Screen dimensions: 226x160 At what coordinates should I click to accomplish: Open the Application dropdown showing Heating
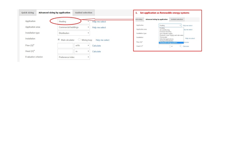[74, 21]
